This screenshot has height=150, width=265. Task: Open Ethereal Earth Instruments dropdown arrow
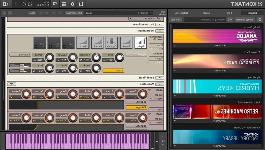point(175,71)
